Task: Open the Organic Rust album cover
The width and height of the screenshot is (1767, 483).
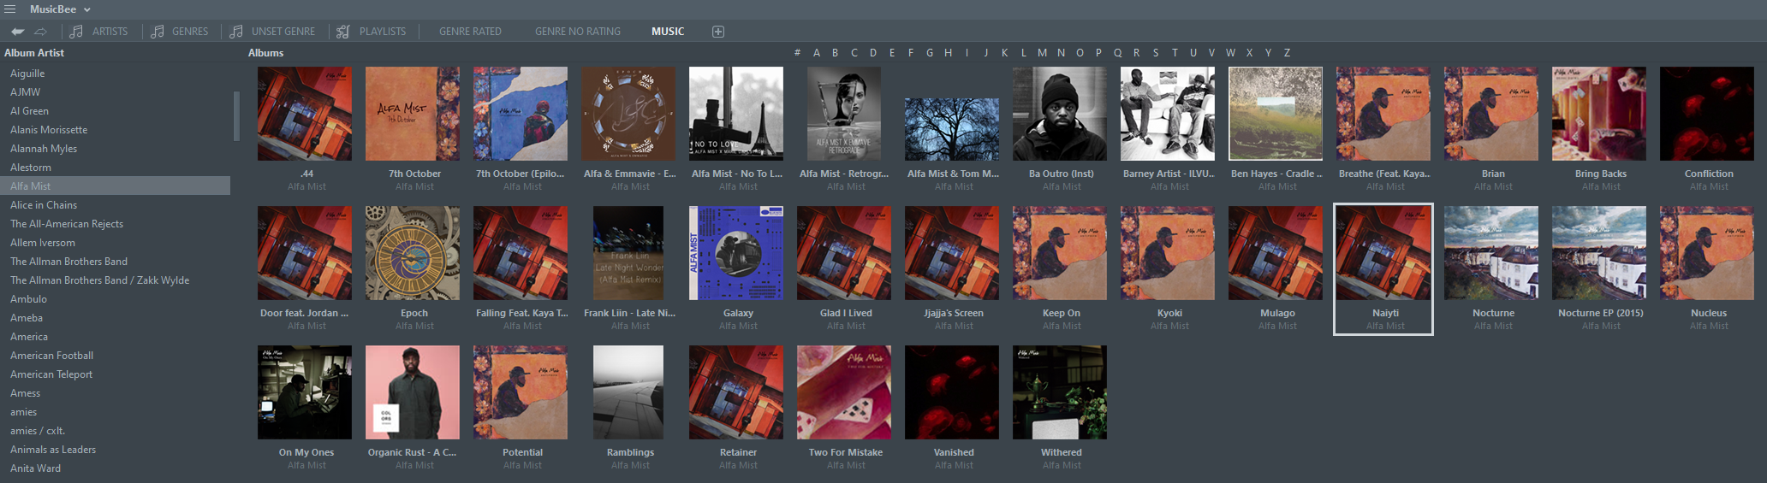Action: click(413, 392)
